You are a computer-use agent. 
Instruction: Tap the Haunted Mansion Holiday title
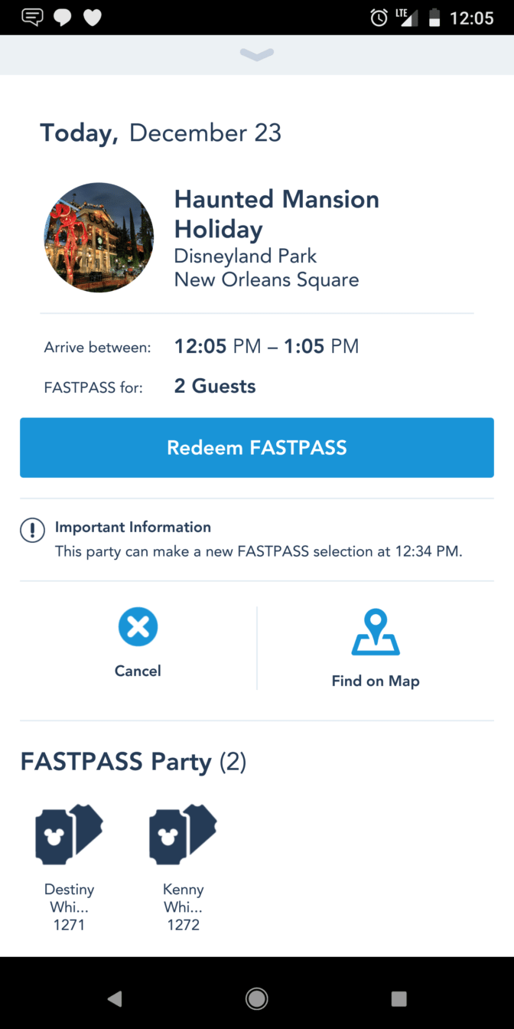pyautogui.click(x=277, y=214)
